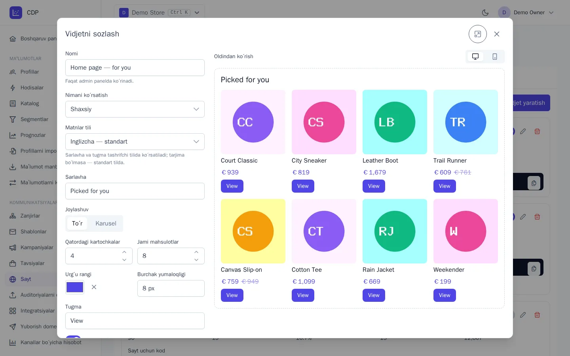Expand Matnlar tili dropdown Inglizcha
The height and width of the screenshot is (356, 570).
click(x=135, y=142)
